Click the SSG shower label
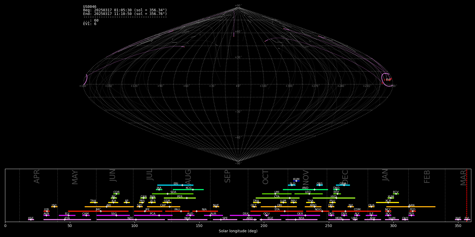Image resolution: width=475 pixels, height=237 pixels. click(114, 214)
